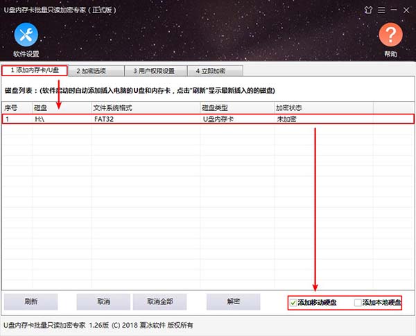The image size is (416, 336).
Task: Select the H:\ disk row in list
Action: coord(208,119)
